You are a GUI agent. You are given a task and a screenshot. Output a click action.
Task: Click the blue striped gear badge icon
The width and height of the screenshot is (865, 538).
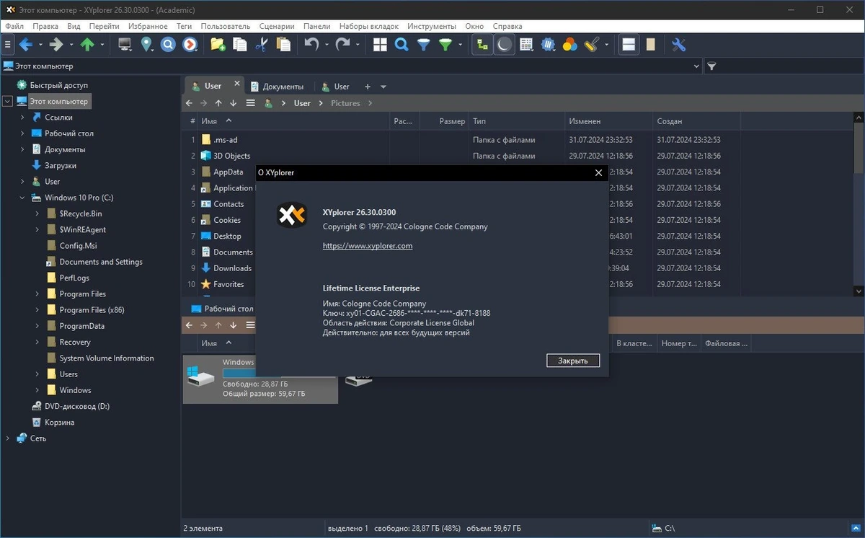point(549,45)
